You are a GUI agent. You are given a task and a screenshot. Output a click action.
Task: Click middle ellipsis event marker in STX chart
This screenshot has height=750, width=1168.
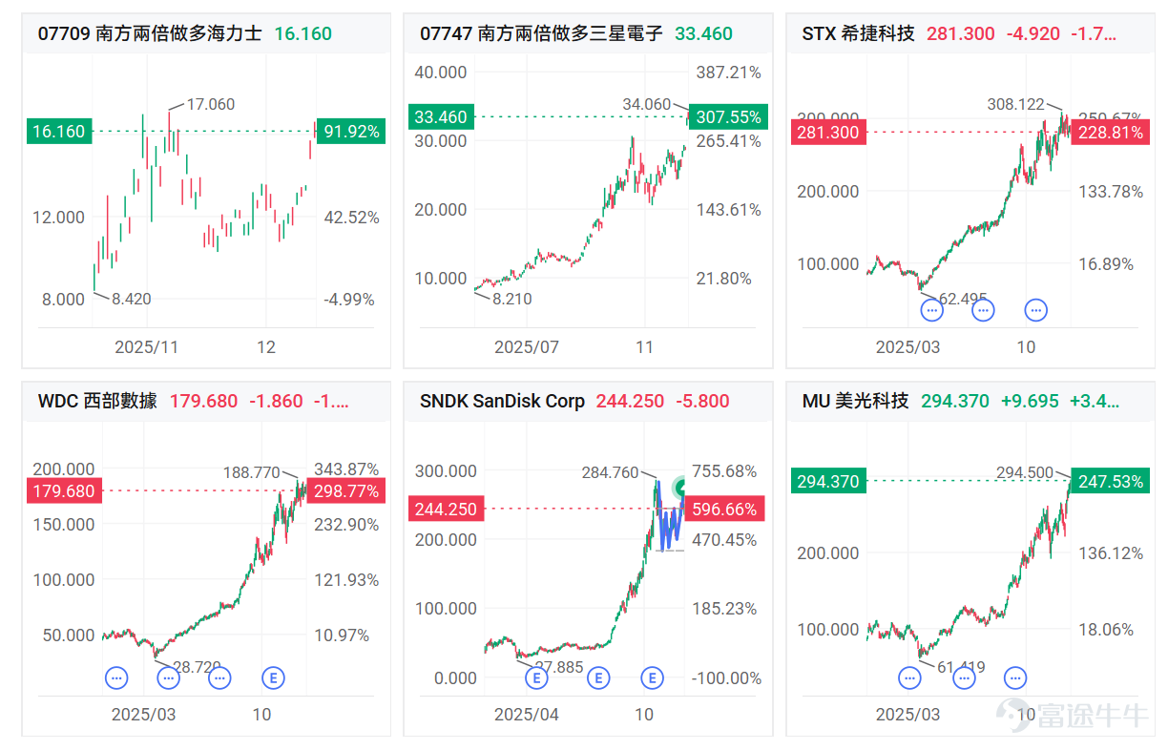(983, 309)
